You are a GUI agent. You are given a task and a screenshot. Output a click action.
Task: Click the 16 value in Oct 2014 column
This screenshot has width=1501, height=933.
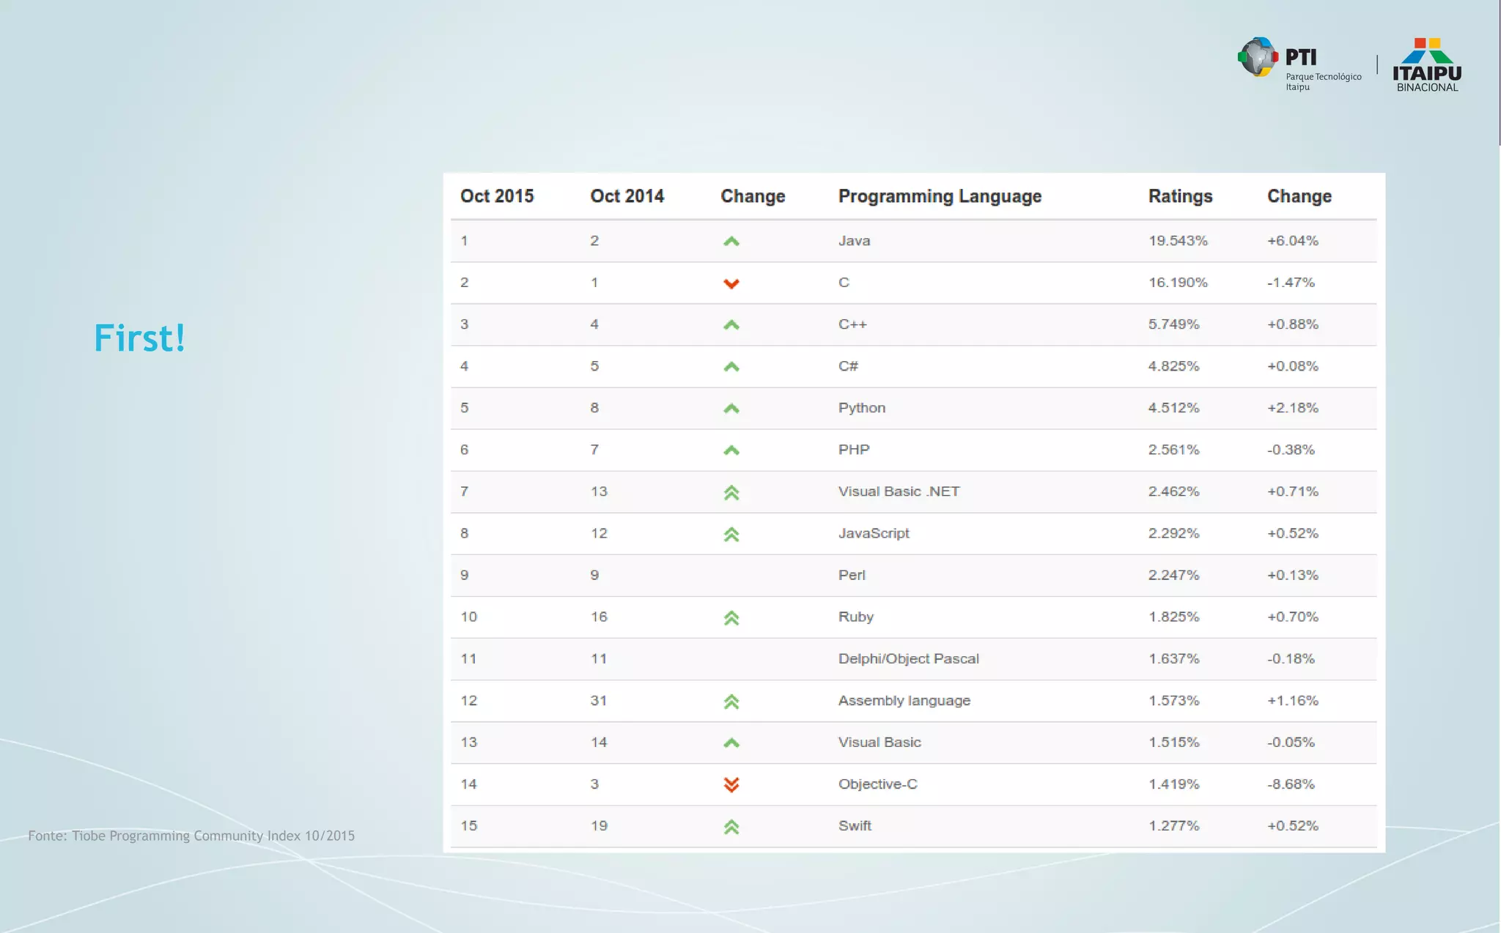click(x=599, y=617)
